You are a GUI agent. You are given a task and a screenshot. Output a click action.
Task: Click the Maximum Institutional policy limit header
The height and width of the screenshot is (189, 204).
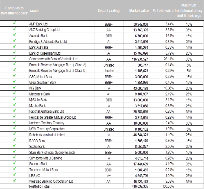click(189, 10)
